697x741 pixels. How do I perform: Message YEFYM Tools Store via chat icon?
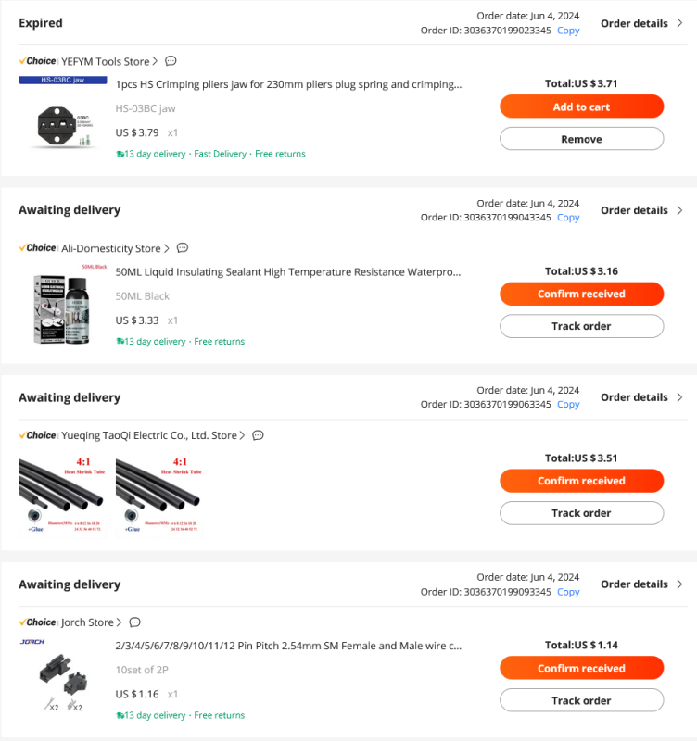(x=171, y=61)
